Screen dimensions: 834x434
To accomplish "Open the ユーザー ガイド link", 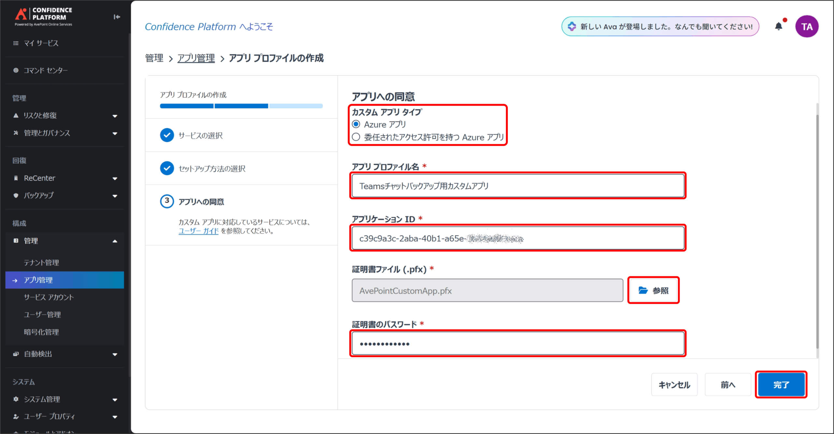I will (198, 231).
